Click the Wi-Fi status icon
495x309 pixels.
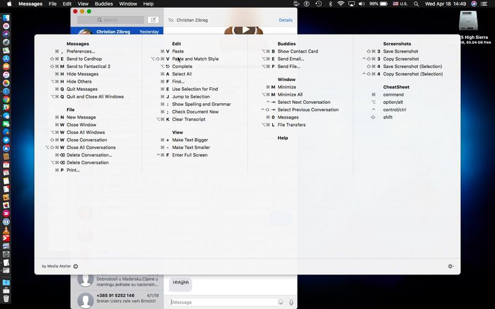(340, 4)
